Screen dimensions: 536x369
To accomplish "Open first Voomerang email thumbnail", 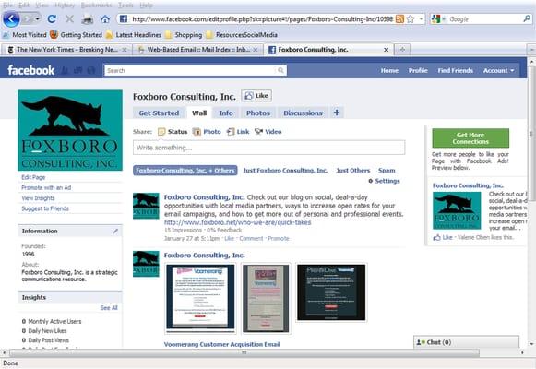I will [200, 298].
